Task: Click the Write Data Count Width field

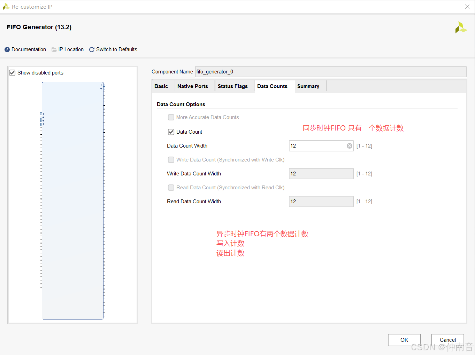Action: click(x=321, y=174)
